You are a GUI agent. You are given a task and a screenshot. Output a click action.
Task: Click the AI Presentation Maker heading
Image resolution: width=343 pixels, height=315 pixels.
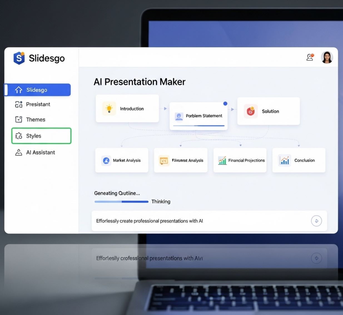(140, 82)
